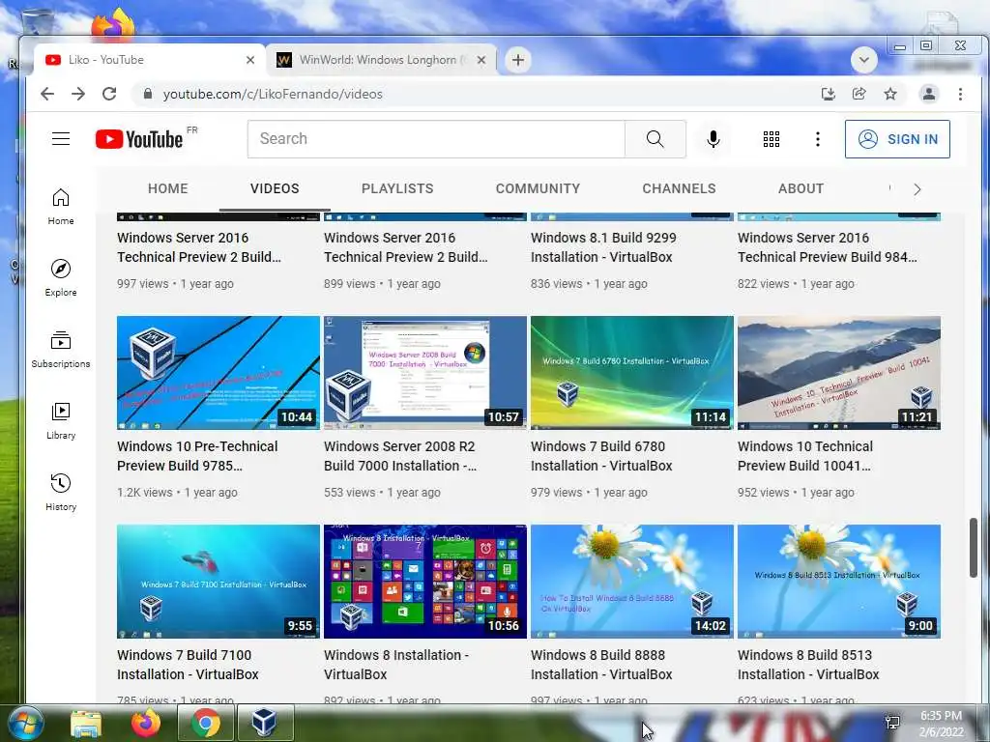
Task: Open Windows 8.1 Build 9299 Installation title
Action: click(603, 247)
